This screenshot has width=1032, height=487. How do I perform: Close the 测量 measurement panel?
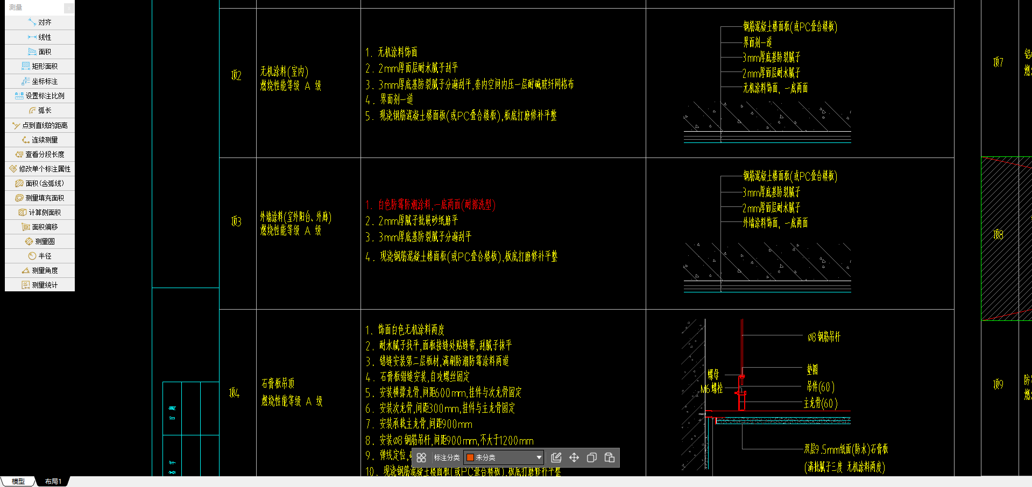coord(69,8)
